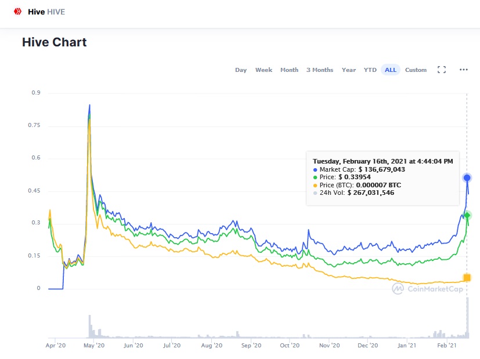Switch to the Month range

click(289, 70)
